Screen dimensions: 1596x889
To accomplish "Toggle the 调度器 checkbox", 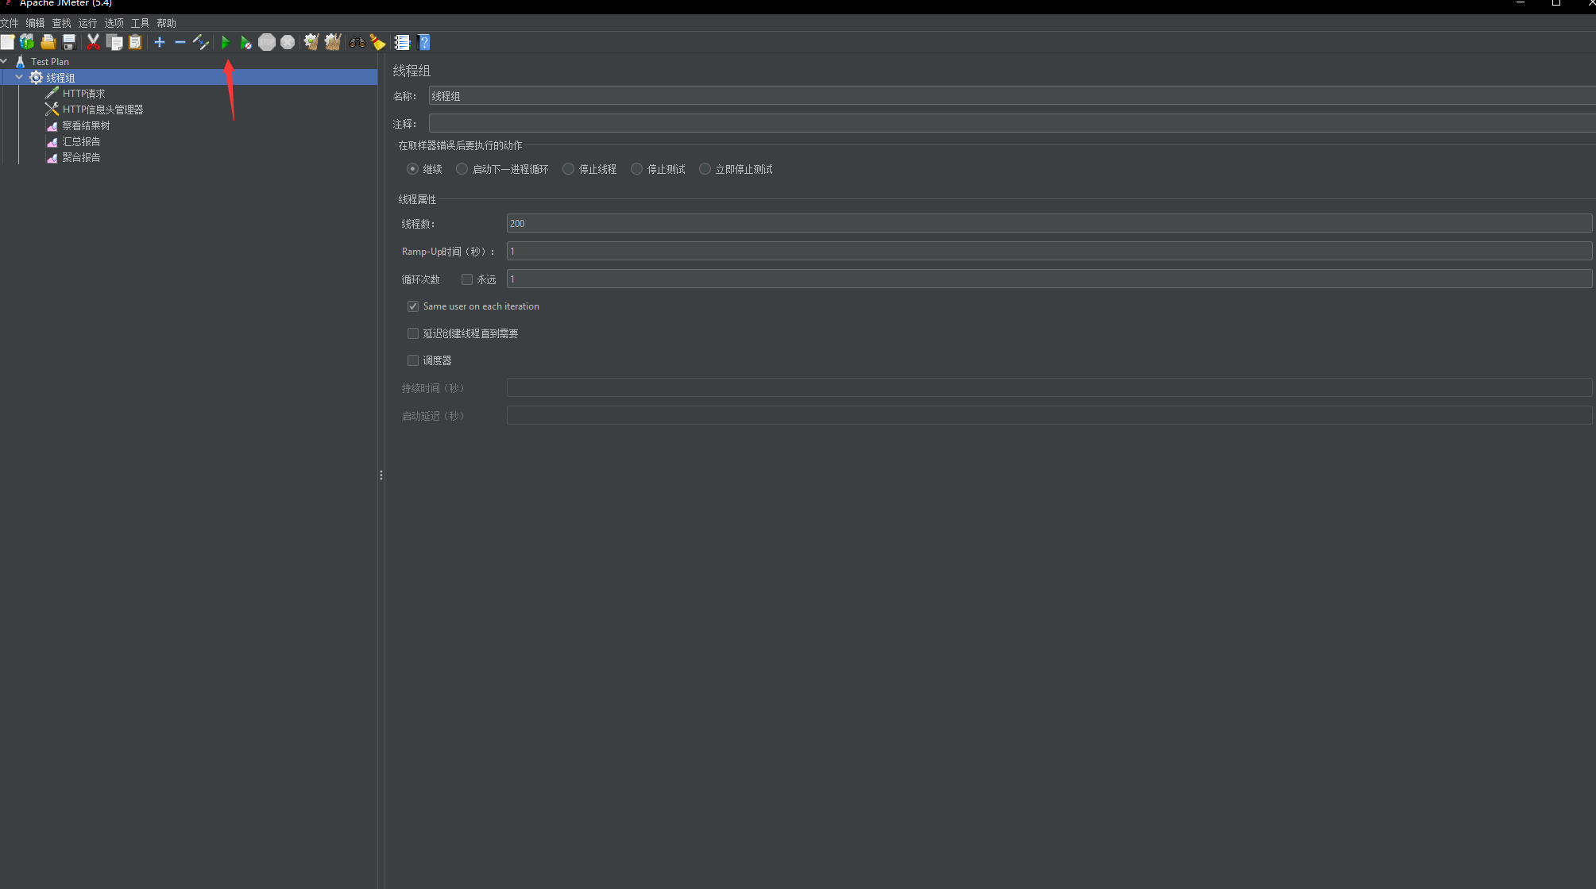I will 413,360.
